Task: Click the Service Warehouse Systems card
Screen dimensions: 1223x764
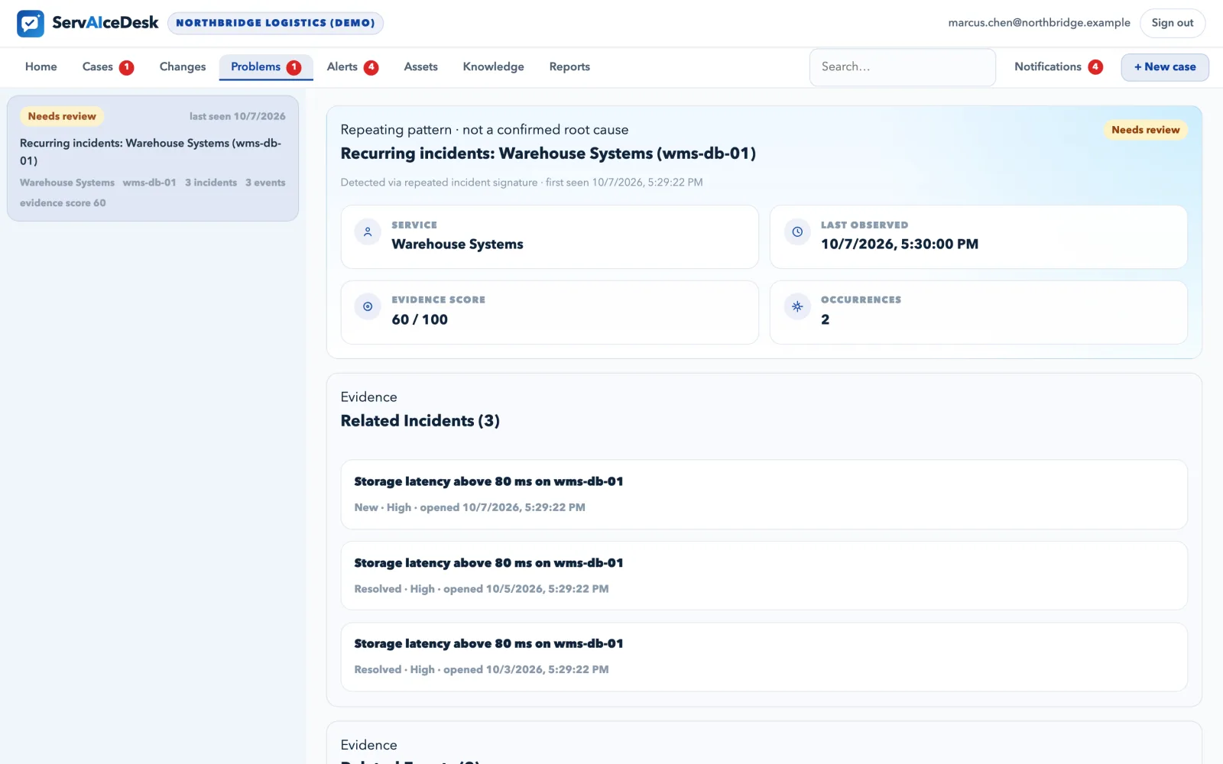Action: pyautogui.click(x=550, y=237)
